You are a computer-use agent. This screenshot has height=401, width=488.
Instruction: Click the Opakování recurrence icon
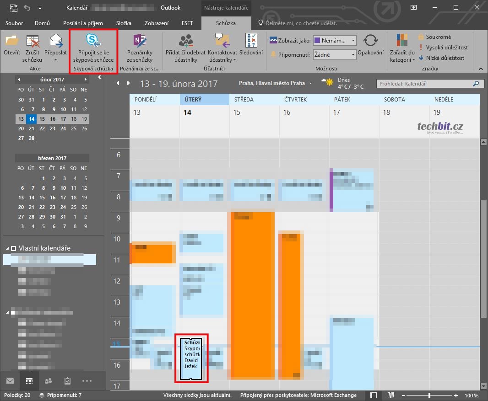pos(370,41)
